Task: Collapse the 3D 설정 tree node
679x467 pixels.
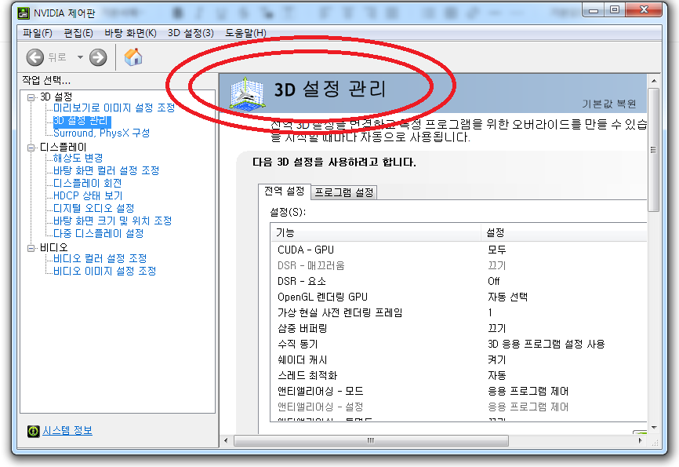Action: pyautogui.click(x=31, y=97)
